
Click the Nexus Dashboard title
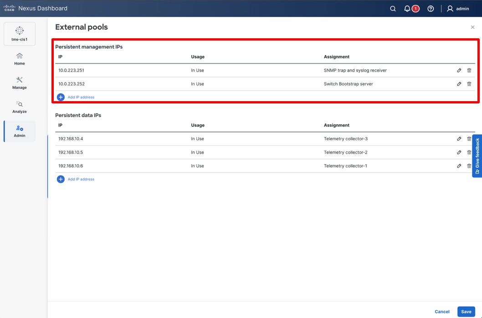coord(45,8)
